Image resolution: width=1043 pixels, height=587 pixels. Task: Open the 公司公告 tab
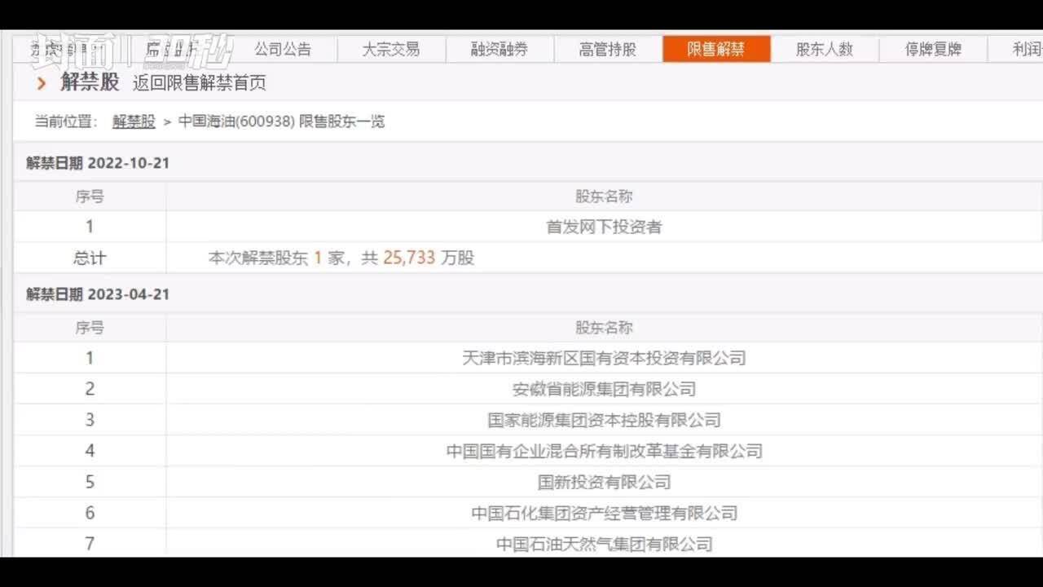tap(283, 49)
